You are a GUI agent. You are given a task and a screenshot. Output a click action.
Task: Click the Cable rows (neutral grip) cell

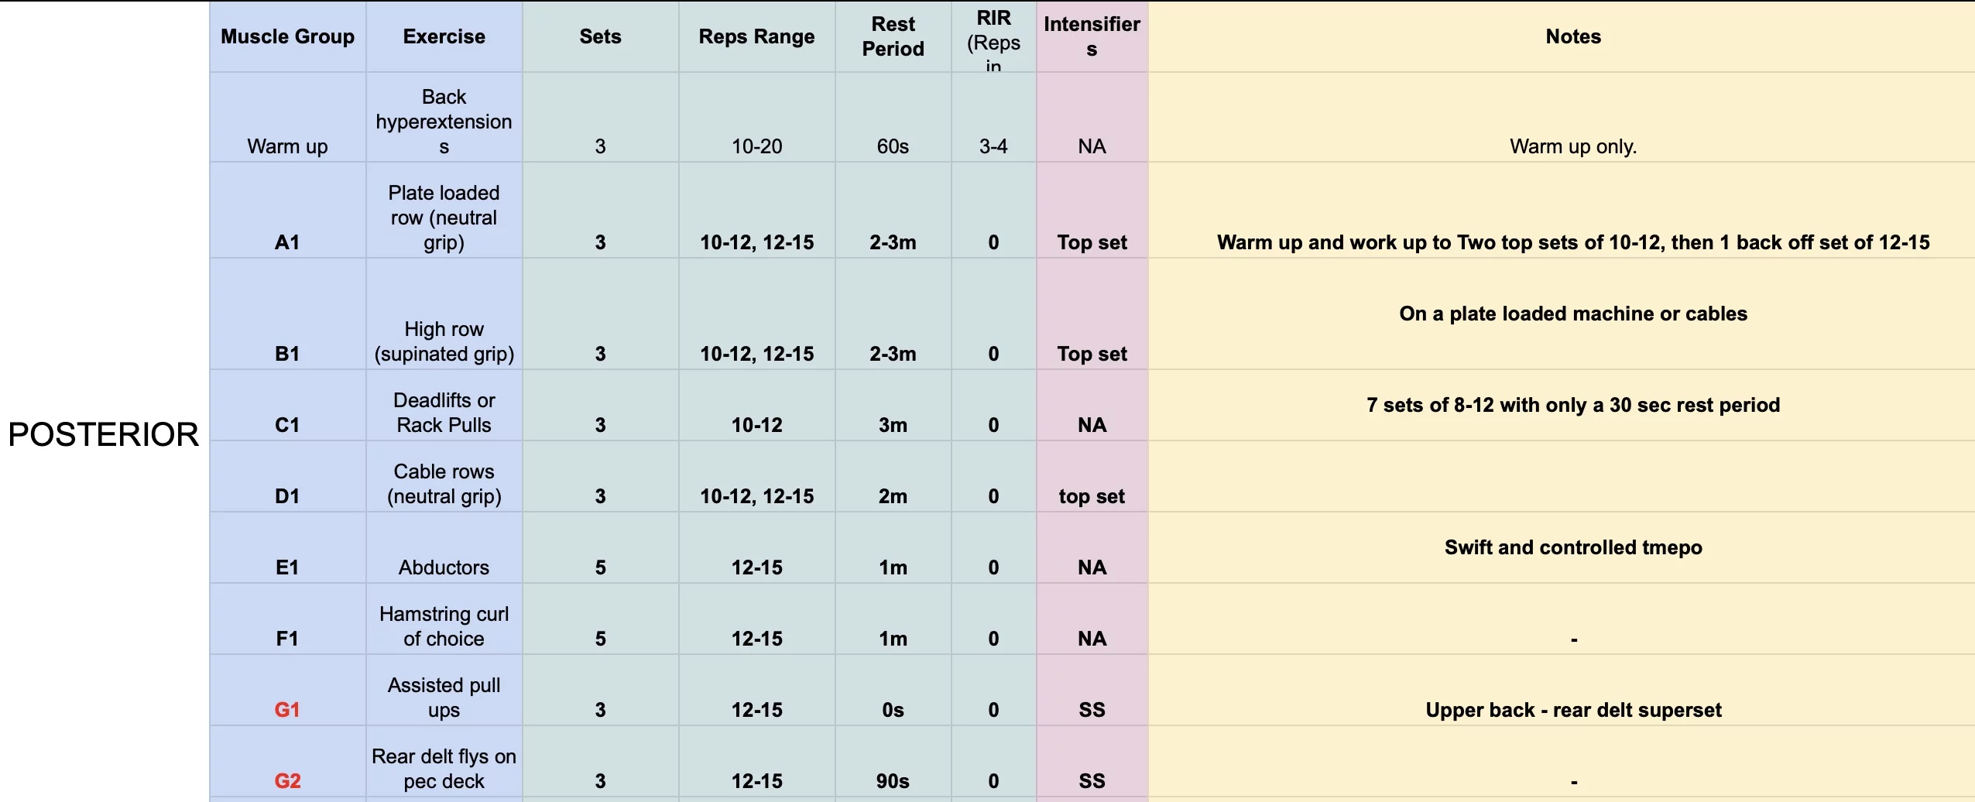[444, 484]
